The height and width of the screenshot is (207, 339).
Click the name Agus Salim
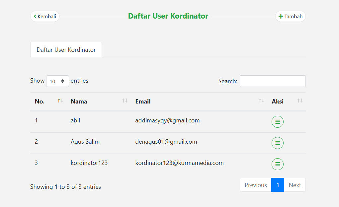click(x=85, y=142)
